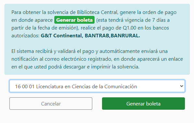Click the text 'descargar e imprimir la solvencia'
The height and width of the screenshot is (123, 194).
(101, 67)
